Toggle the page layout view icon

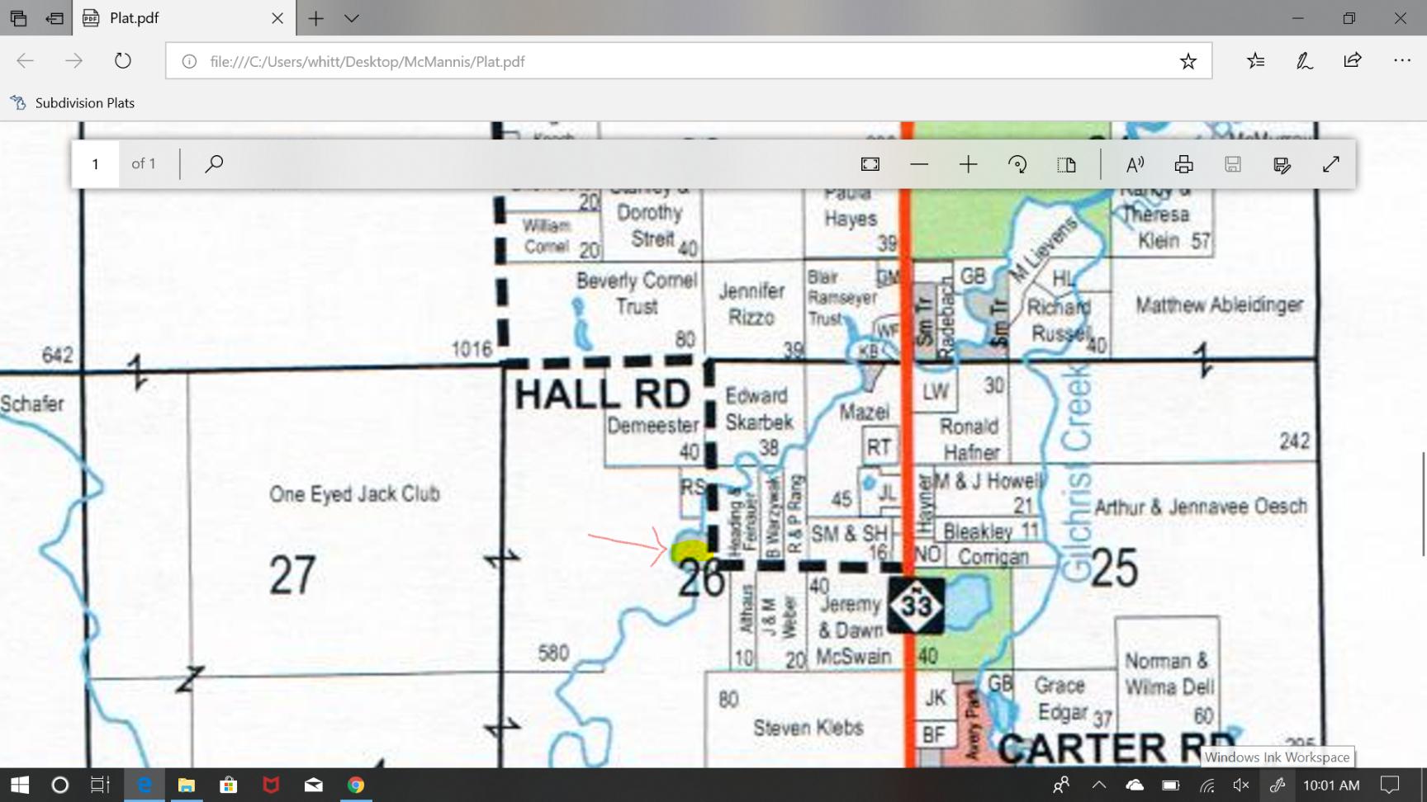(1066, 164)
